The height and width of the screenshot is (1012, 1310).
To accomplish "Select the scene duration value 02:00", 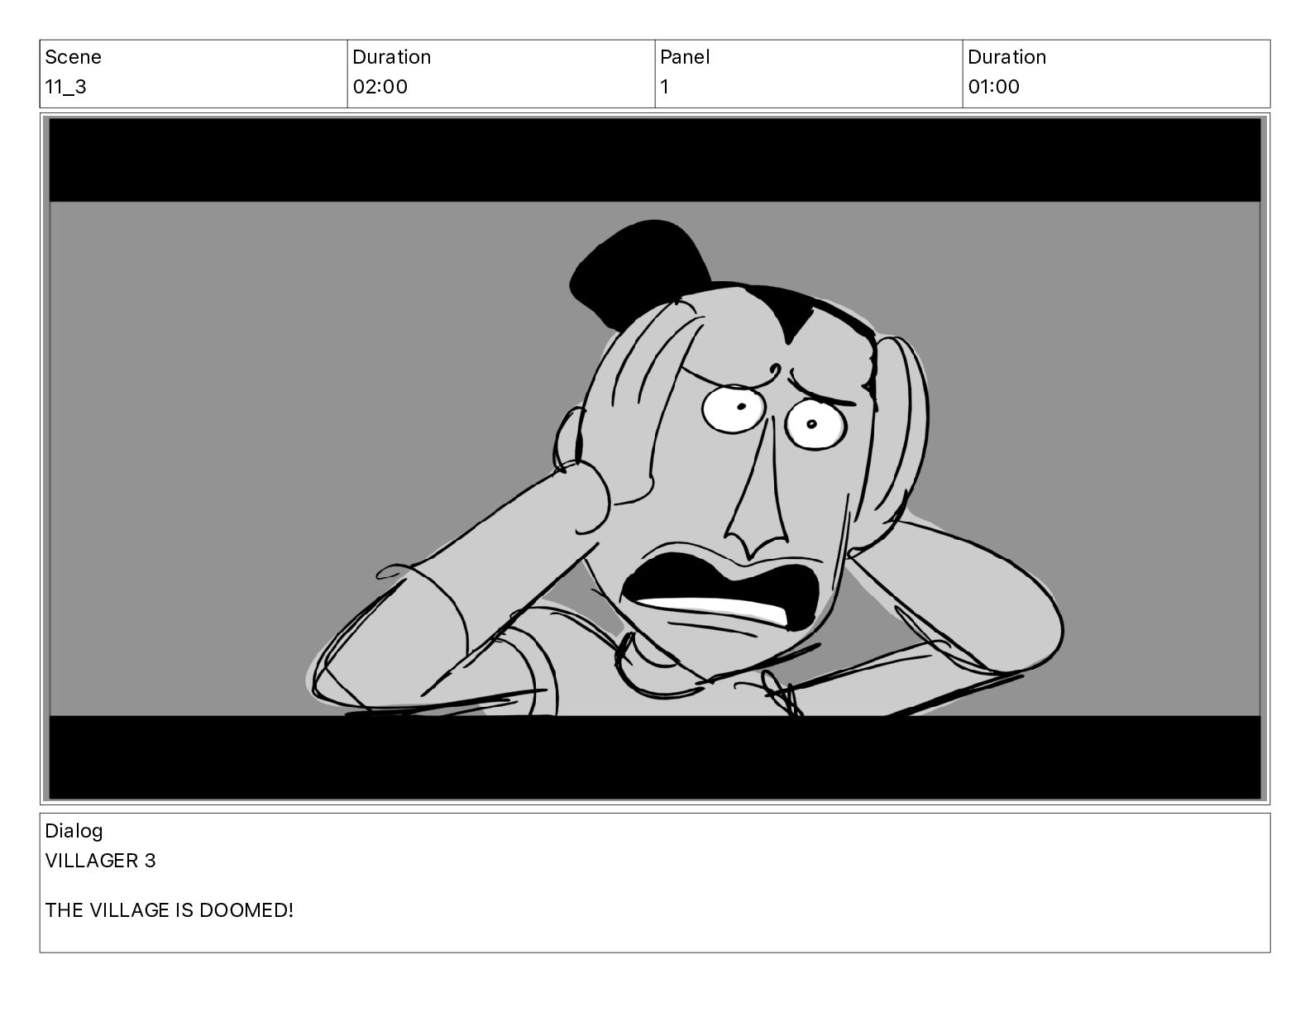I will 380,87.
